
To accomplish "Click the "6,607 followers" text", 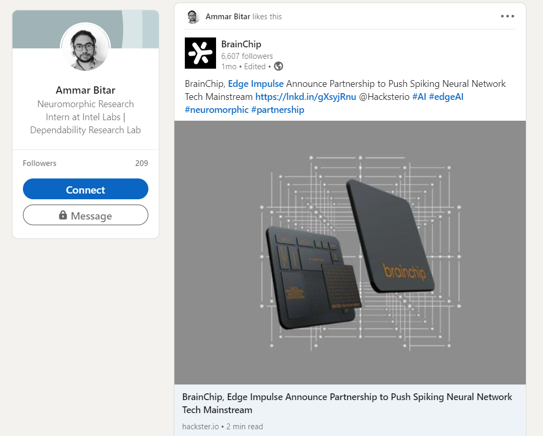I will (x=247, y=56).
